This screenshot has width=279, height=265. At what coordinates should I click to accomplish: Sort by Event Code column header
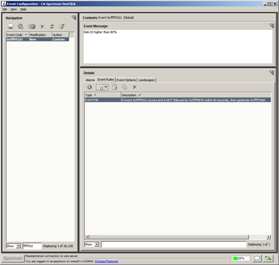point(17,35)
